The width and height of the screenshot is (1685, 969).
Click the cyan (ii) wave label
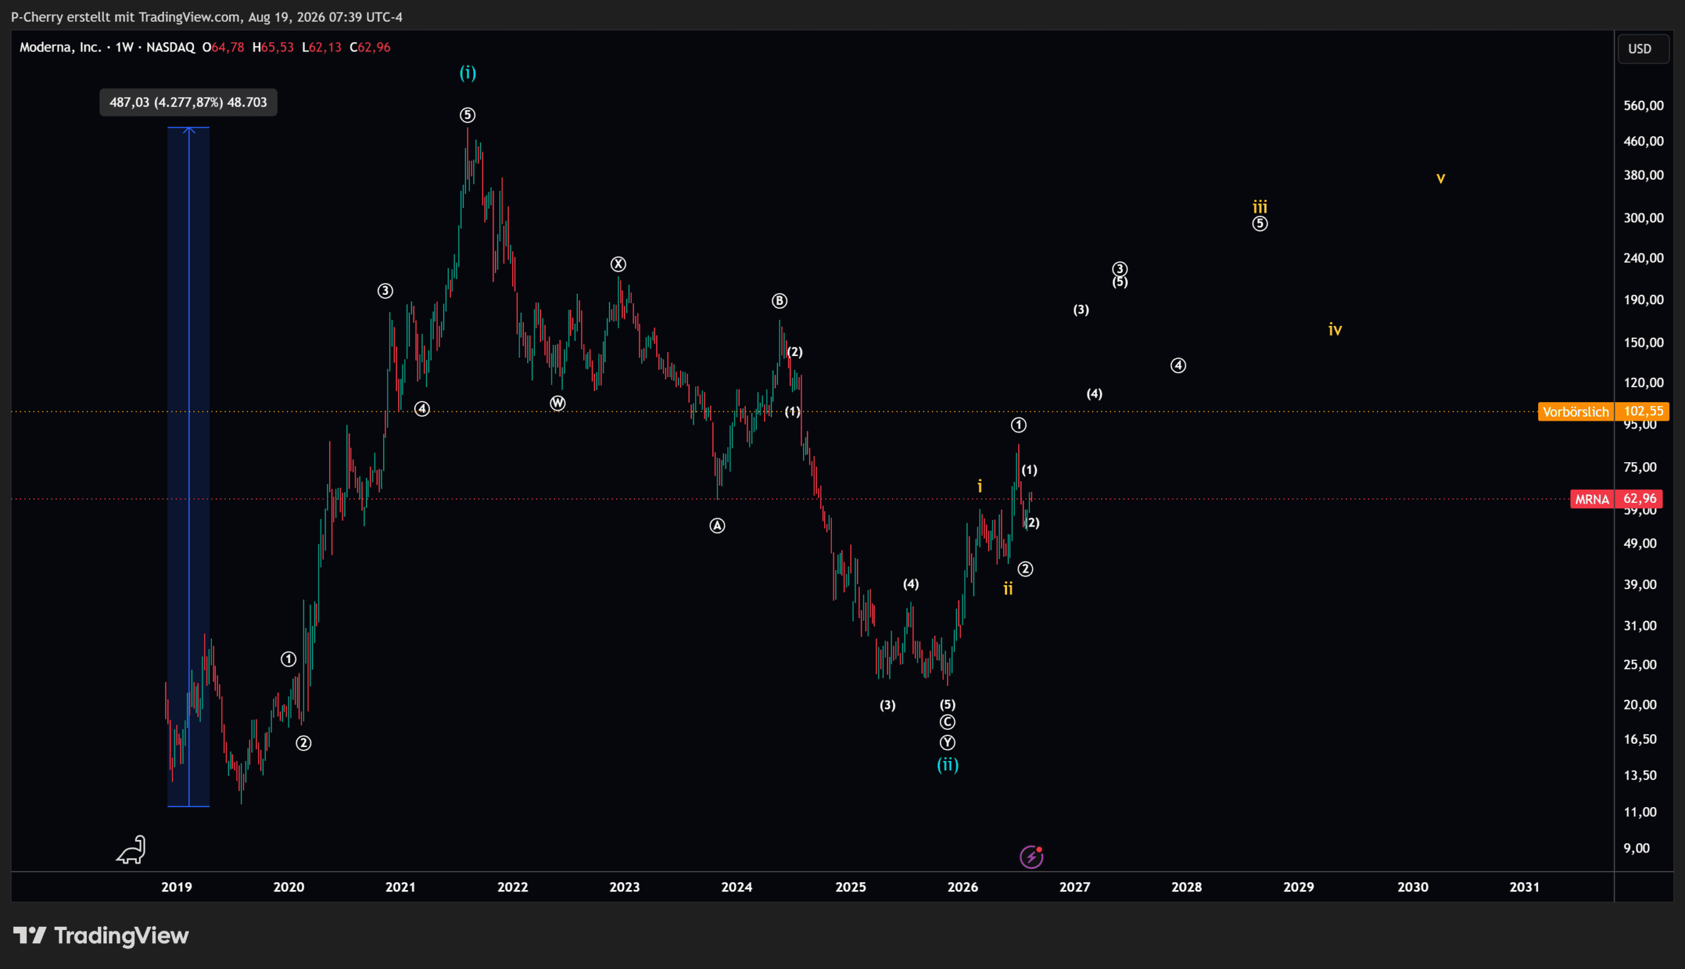(x=948, y=765)
